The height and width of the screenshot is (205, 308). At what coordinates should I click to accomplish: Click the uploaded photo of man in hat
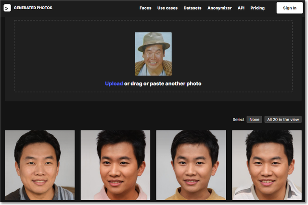pyautogui.click(x=153, y=54)
